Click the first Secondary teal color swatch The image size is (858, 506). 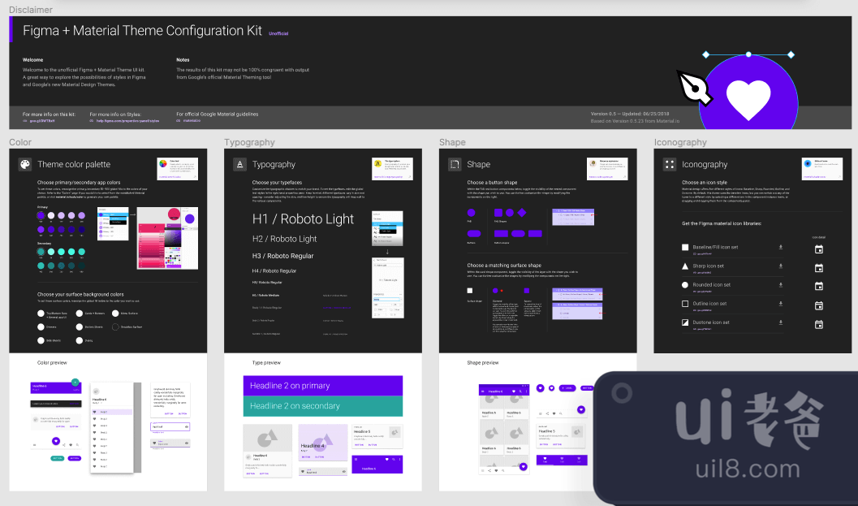41,252
